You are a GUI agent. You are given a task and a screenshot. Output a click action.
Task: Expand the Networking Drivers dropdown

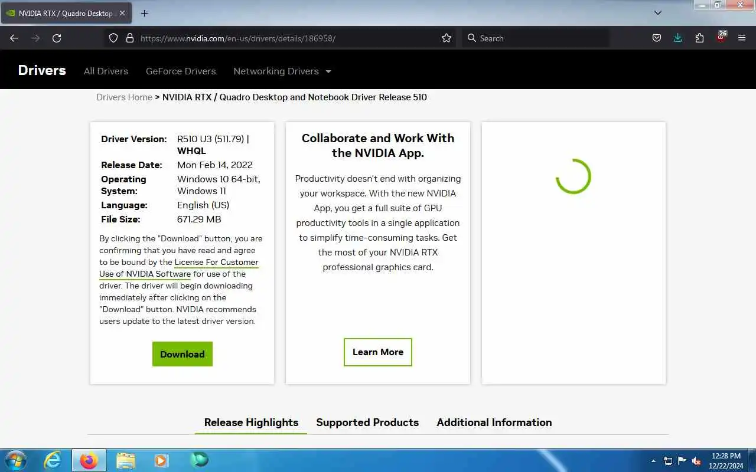(x=282, y=71)
